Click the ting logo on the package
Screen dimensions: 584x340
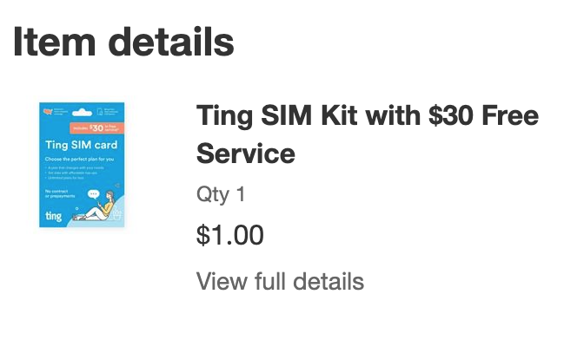coord(53,216)
